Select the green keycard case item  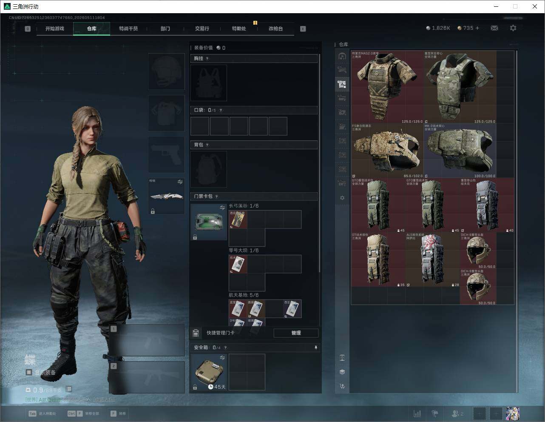209,222
